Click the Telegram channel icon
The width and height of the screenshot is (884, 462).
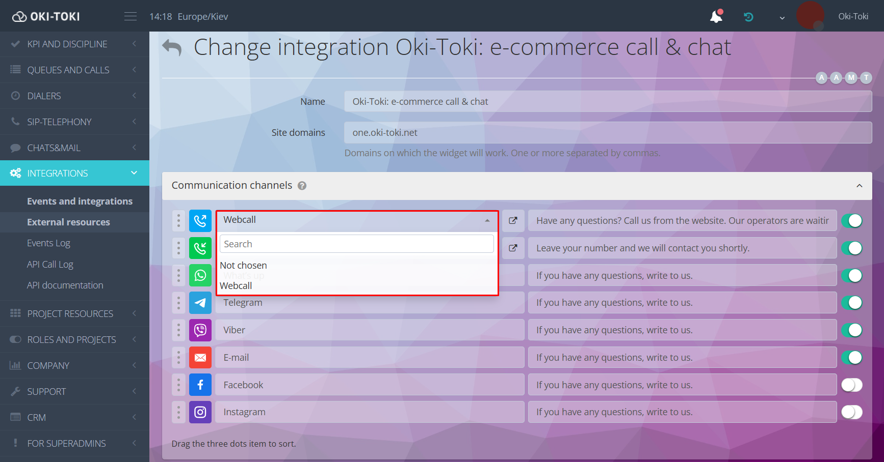pyautogui.click(x=200, y=303)
